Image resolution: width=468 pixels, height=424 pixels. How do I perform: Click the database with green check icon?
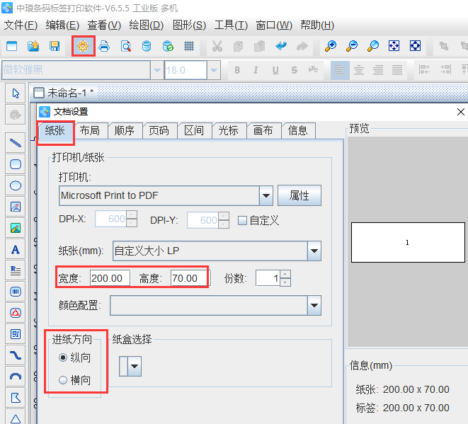168,46
